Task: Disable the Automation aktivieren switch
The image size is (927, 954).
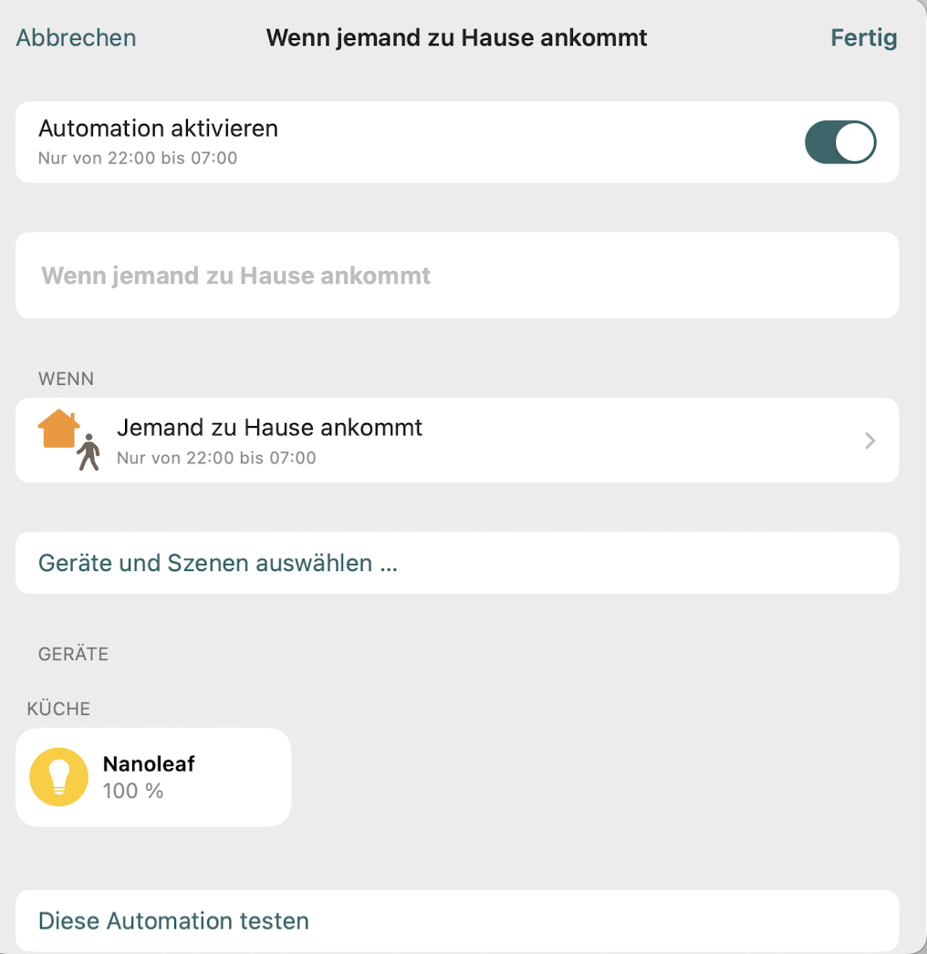Action: [839, 143]
